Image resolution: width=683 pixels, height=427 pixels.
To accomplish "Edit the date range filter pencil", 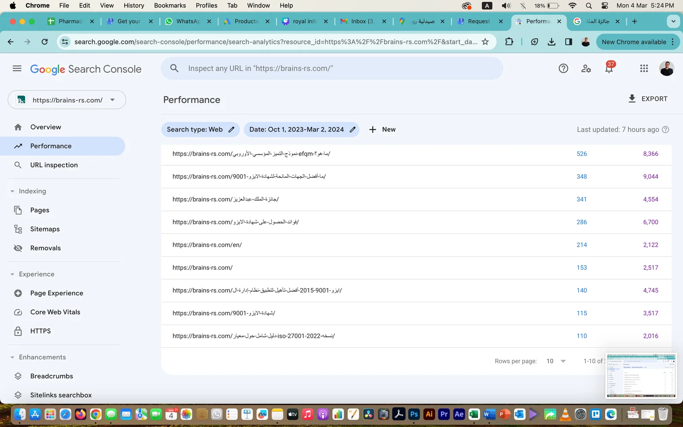I will pos(353,129).
